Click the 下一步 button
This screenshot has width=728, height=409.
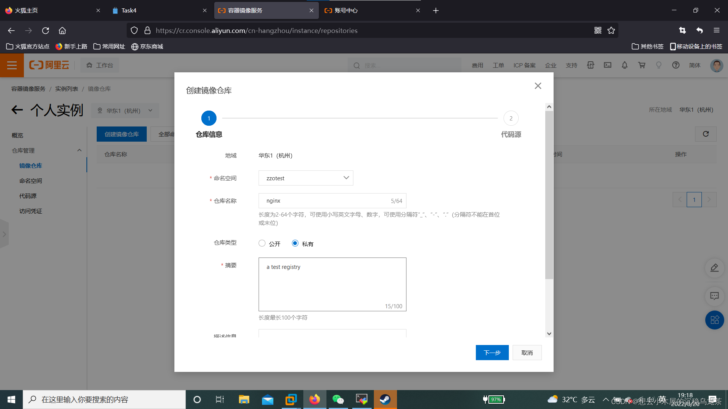[492, 353]
